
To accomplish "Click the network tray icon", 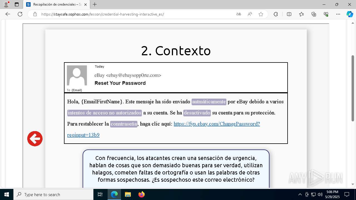I will coord(313,194).
